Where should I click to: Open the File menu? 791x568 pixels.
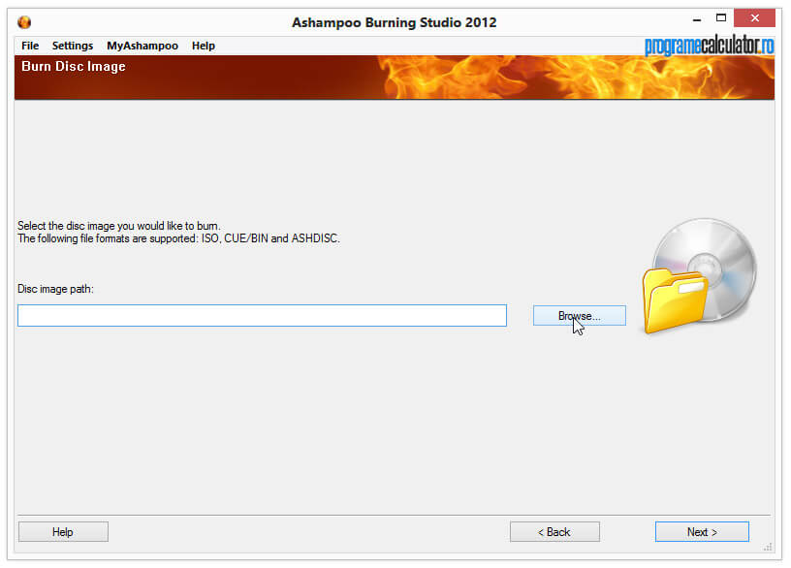(30, 46)
